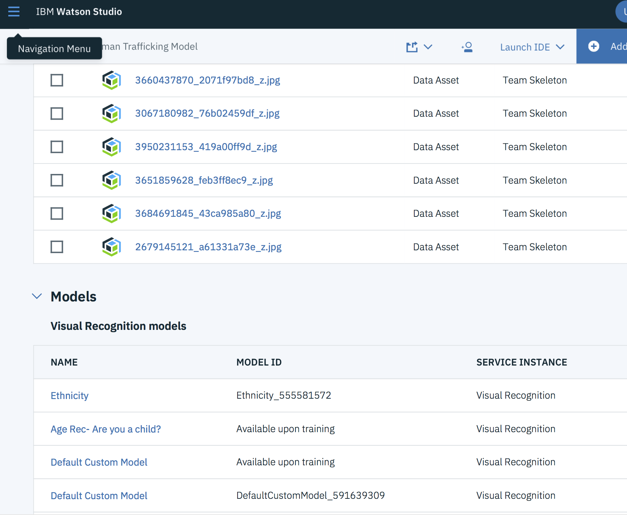Click the MODEL ID column header

coord(259,362)
